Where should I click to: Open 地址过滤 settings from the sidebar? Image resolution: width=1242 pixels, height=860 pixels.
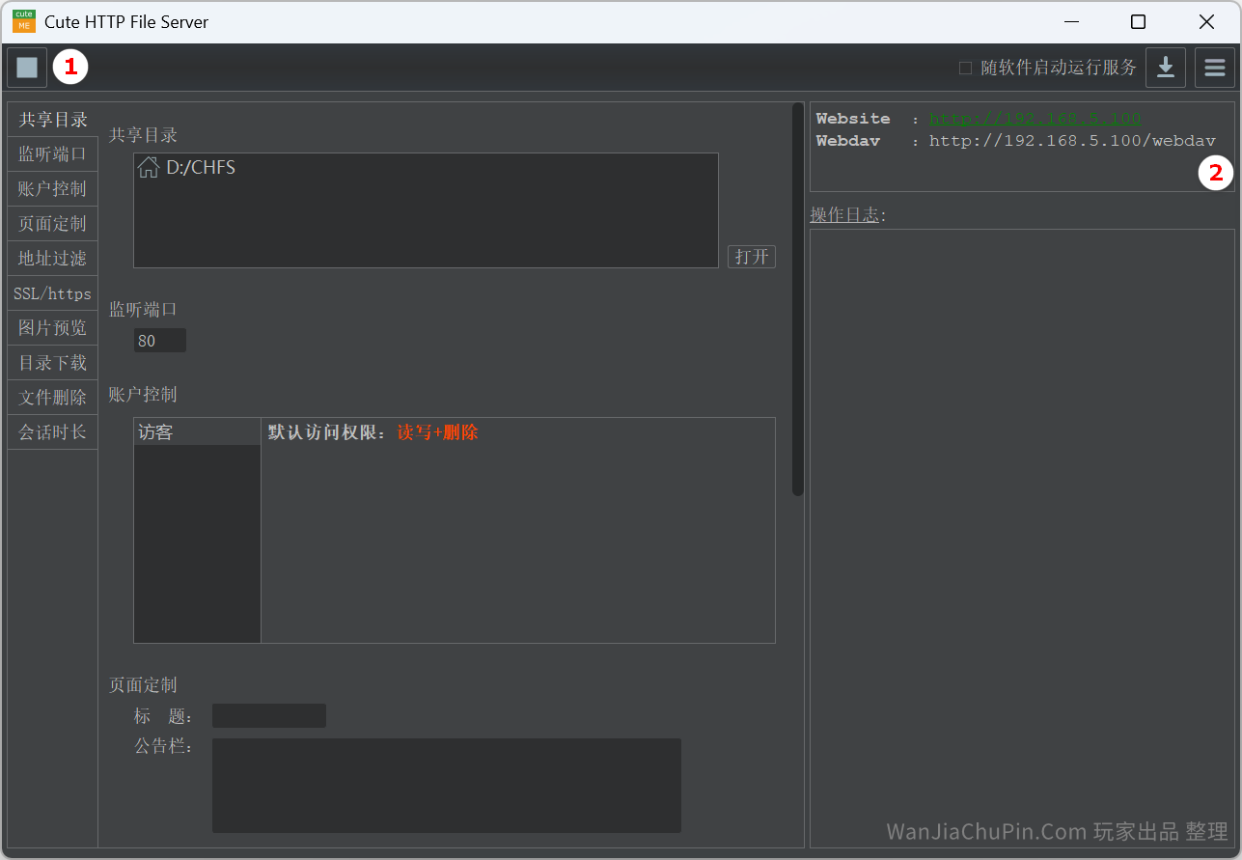(52, 258)
